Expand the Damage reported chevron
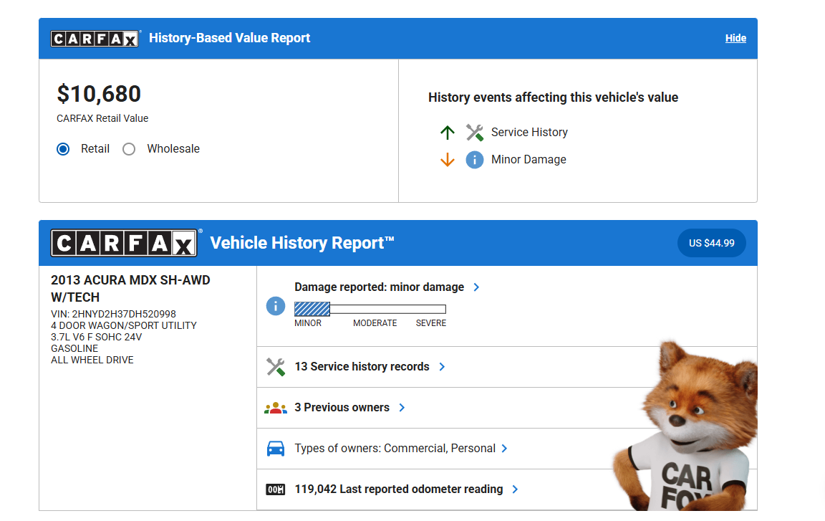825x521 pixels. point(477,287)
